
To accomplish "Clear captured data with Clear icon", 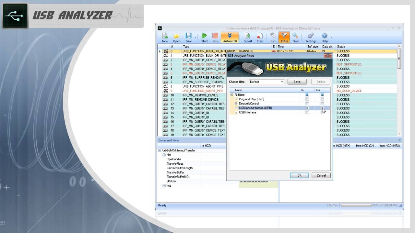I will tap(260, 36).
